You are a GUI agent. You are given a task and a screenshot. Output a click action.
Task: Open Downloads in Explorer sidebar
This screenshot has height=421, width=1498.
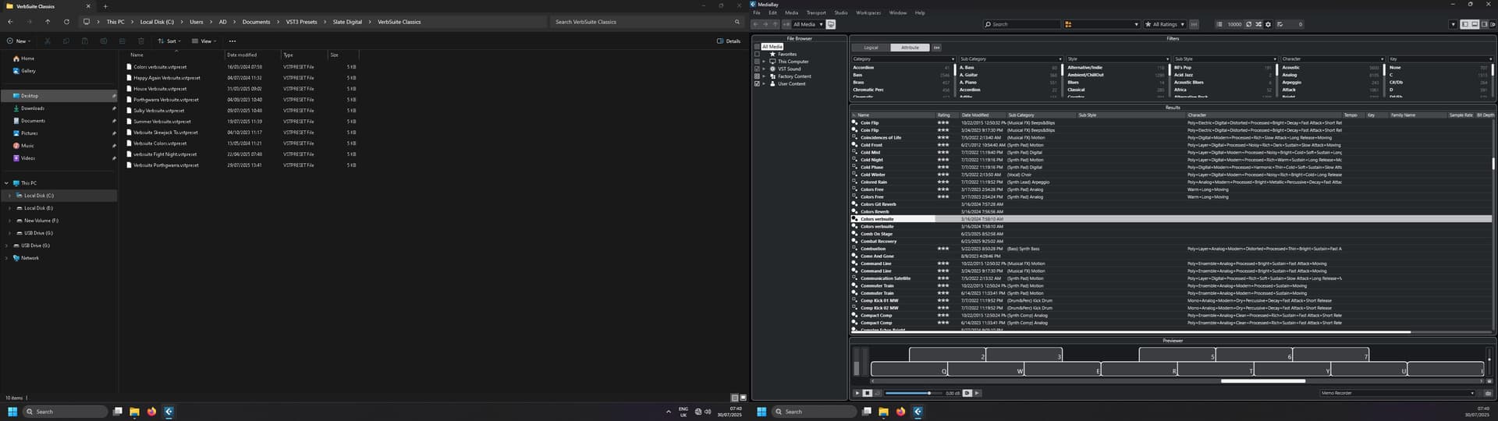32,108
